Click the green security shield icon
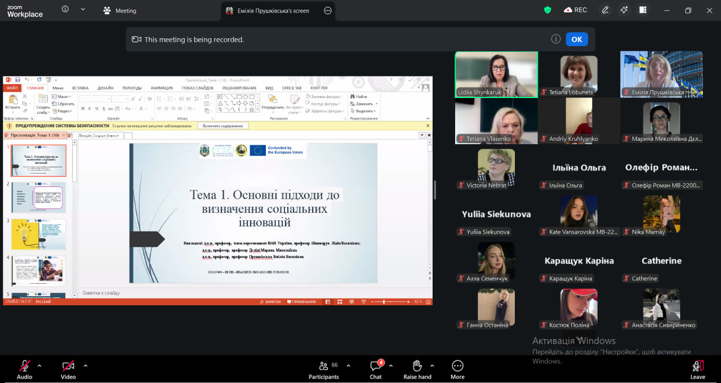 (548, 10)
